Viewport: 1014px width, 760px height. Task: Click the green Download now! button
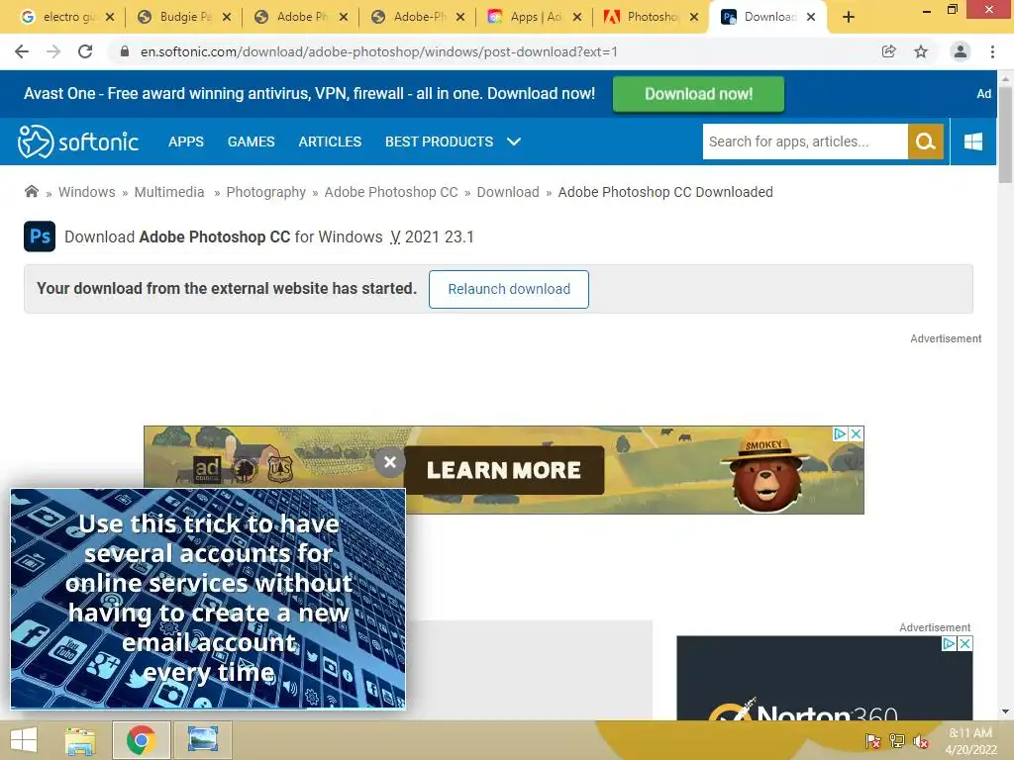(698, 94)
